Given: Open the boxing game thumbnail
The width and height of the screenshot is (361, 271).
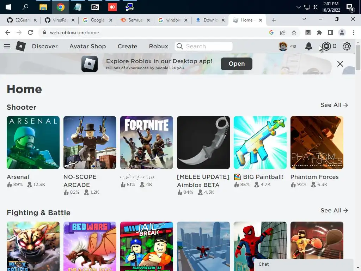Looking at the screenshot, I should click(317, 240).
